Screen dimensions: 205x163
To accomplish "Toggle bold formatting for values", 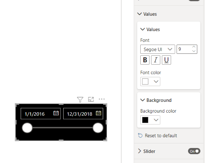I will tap(145, 60).
